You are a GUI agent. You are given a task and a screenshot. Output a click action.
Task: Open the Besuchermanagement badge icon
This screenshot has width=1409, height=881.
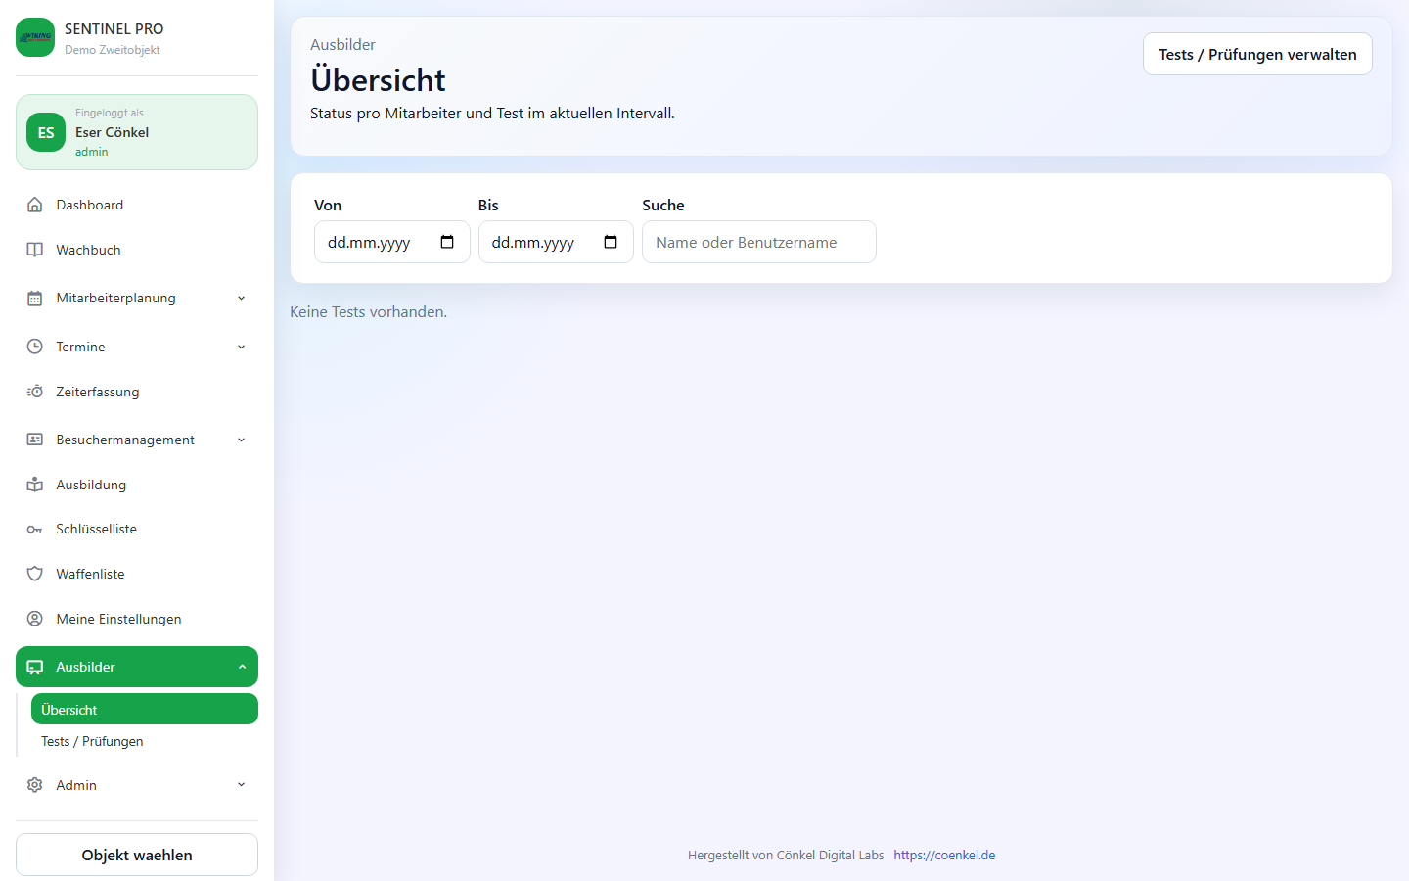[35, 440]
